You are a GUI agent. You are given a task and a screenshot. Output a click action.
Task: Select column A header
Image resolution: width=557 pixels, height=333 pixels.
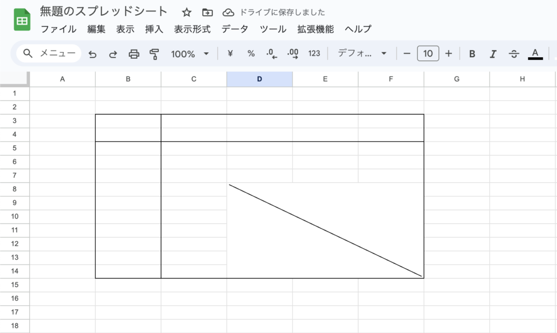coord(63,79)
